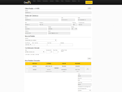Click the CPF field
This screenshot has width=122, height=92.
pyautogui.click(x=68, y=20)
